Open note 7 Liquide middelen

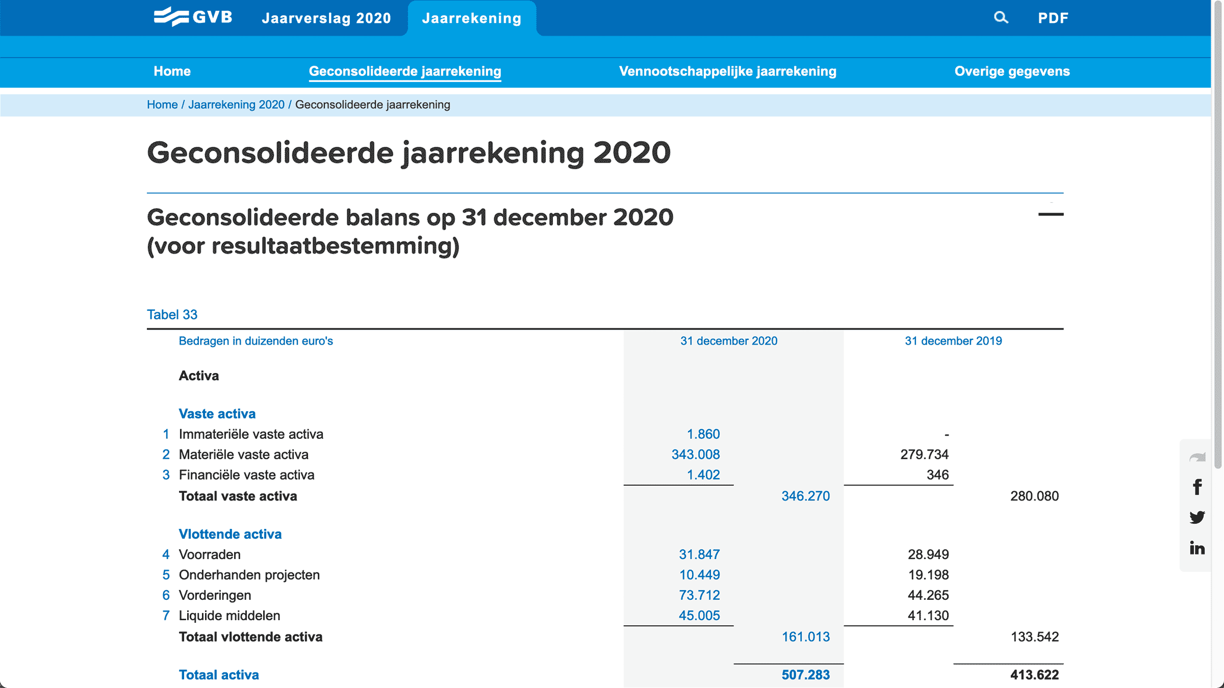coord(166,616)
